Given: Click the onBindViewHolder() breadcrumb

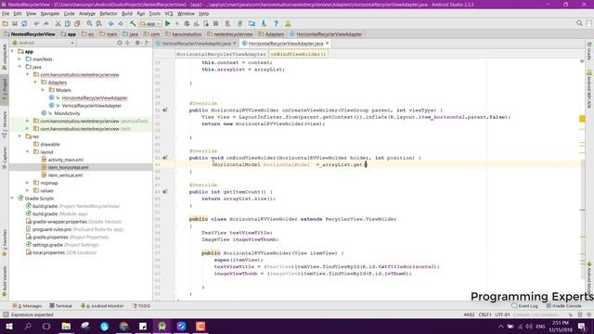Looking at the screenshot, I should 298,54.
